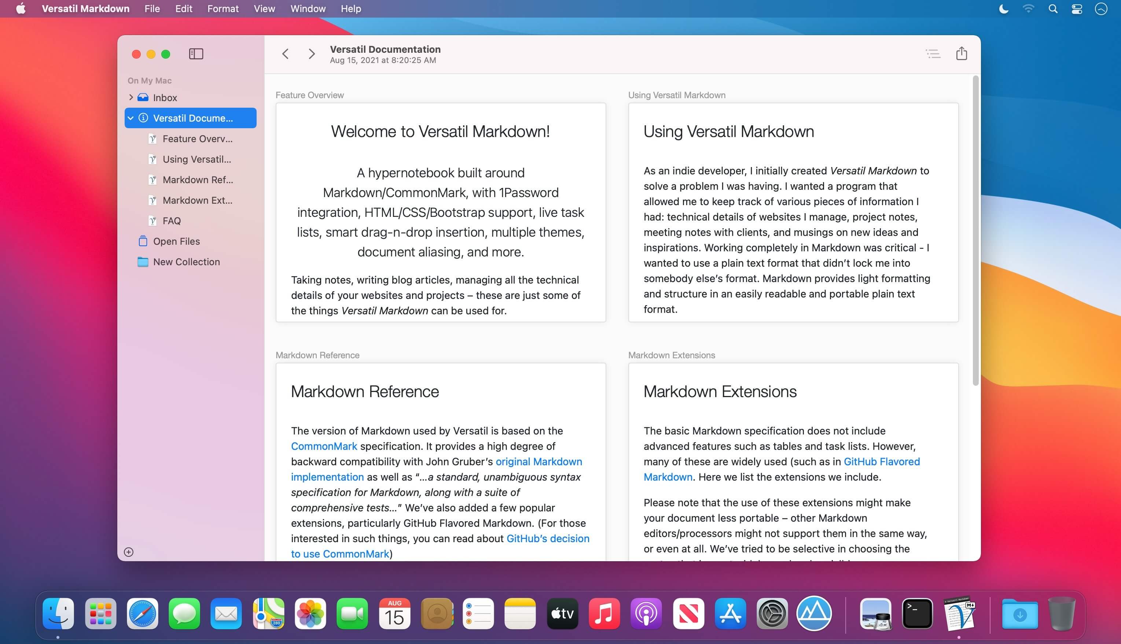This screenshot has height=644, width=1121.
Task: Open the Window menu
Action: 308,9
